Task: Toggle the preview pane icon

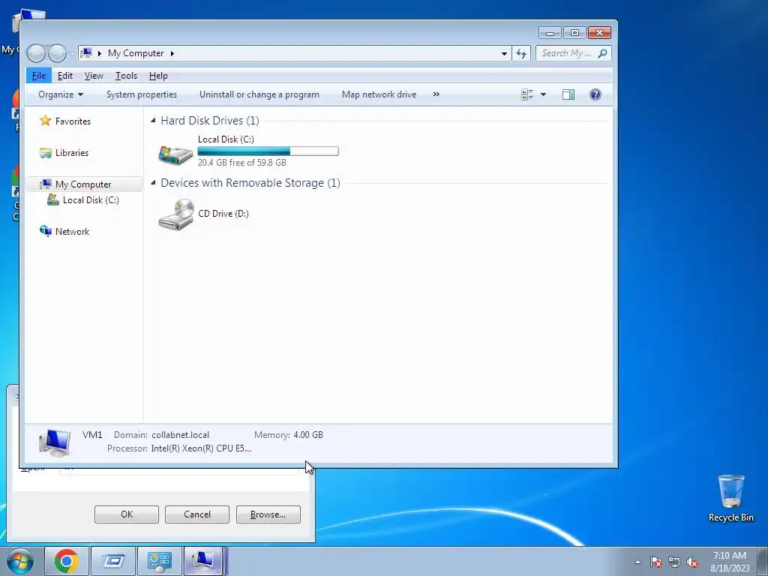Action: (568, 94)
